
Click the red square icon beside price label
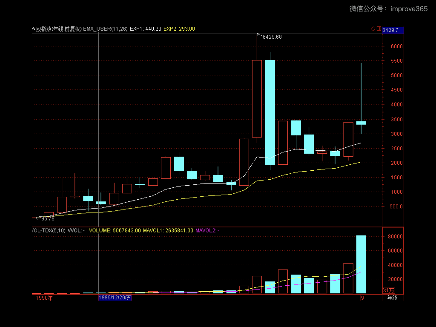379,29
